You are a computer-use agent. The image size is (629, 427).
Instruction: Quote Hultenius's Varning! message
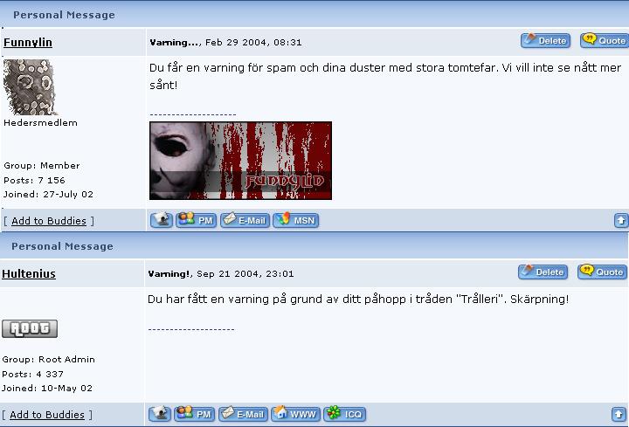(x=602, y=272)
